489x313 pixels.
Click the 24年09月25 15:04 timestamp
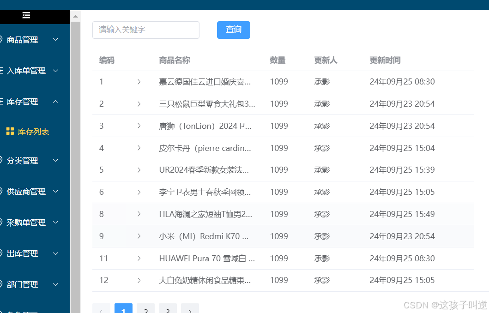[402, 148]
